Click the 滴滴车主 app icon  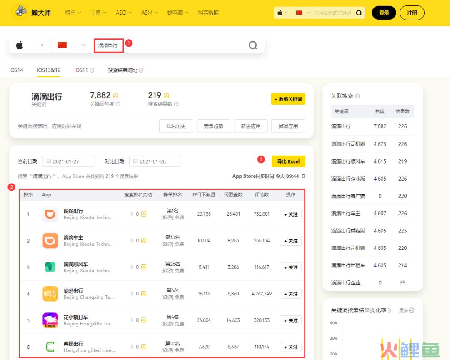coord(50,240)
